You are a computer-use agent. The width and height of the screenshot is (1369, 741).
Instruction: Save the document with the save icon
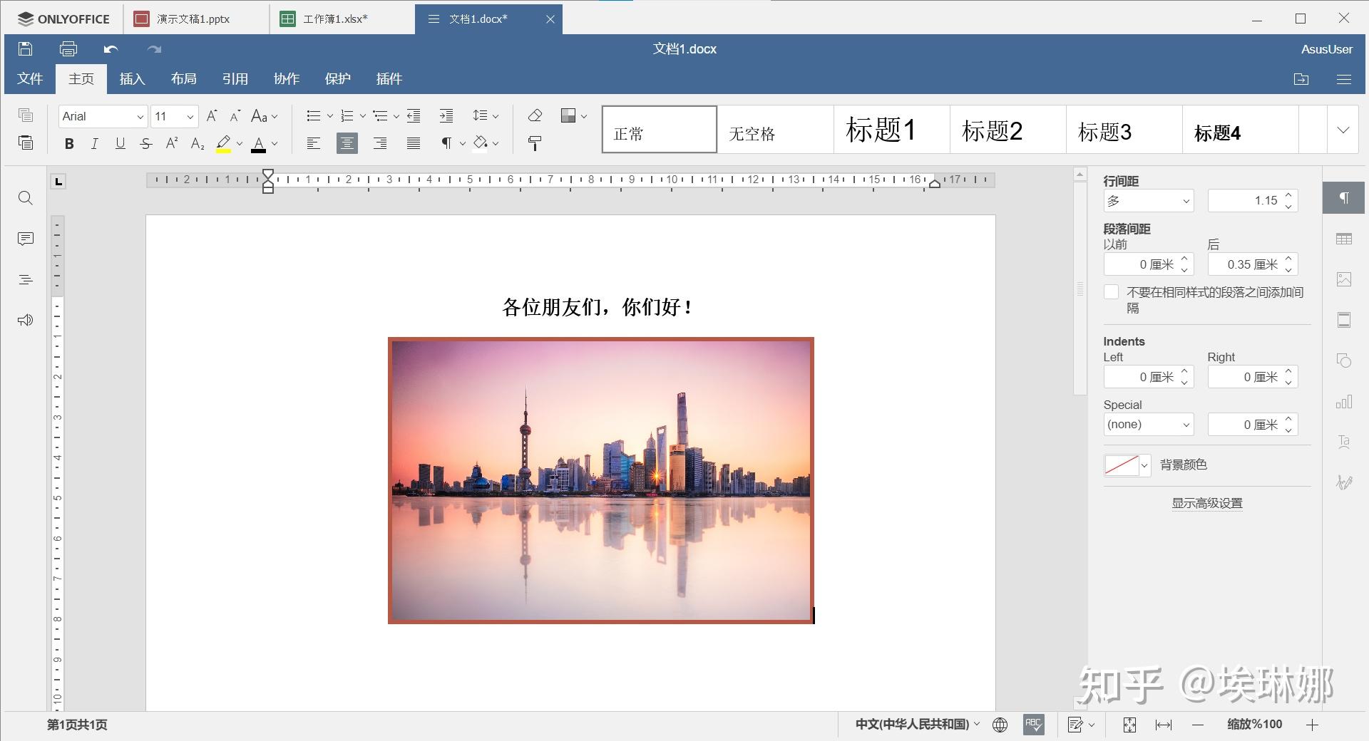tap(26, 48)
